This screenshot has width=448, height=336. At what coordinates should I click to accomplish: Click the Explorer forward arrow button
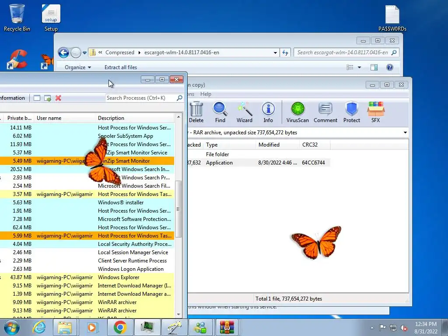point(76,52)
